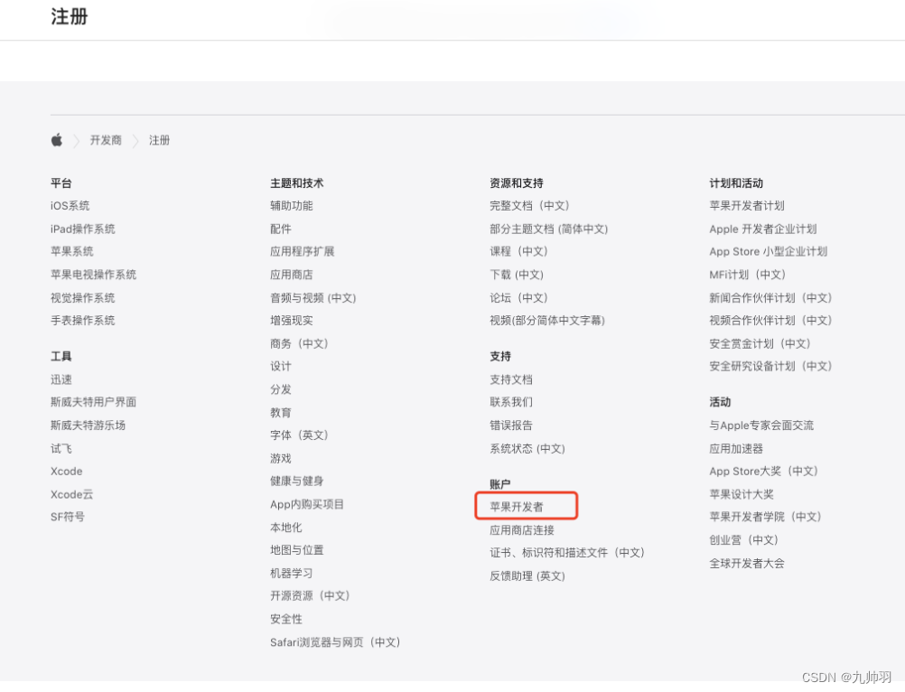905x692 pixels.
Task: Open 视觉操作系统 link
Action: [x=82, y=298]
